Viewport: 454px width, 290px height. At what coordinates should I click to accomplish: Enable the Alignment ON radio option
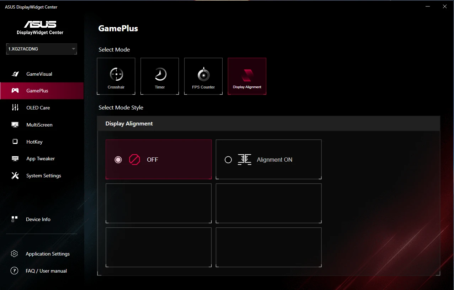[x=228, y=160]
